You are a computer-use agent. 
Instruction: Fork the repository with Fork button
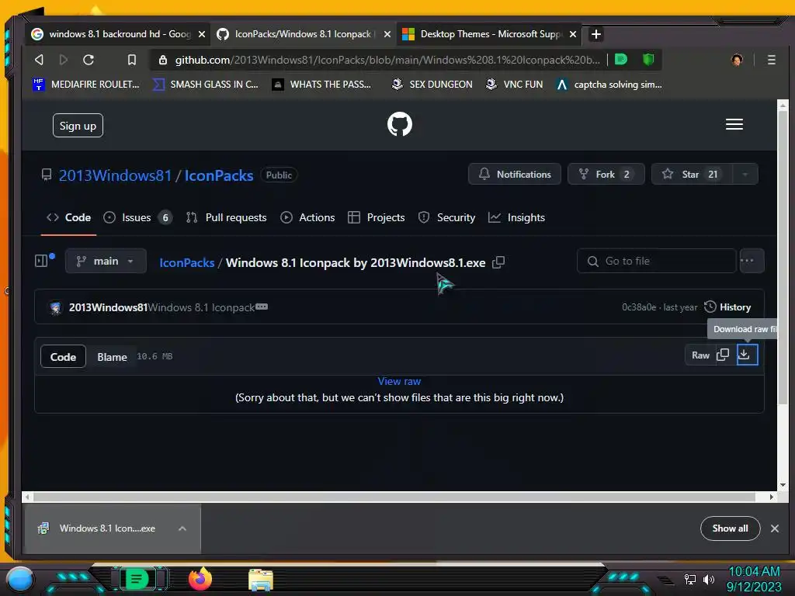pyautogui.click(x=606, y=174)
